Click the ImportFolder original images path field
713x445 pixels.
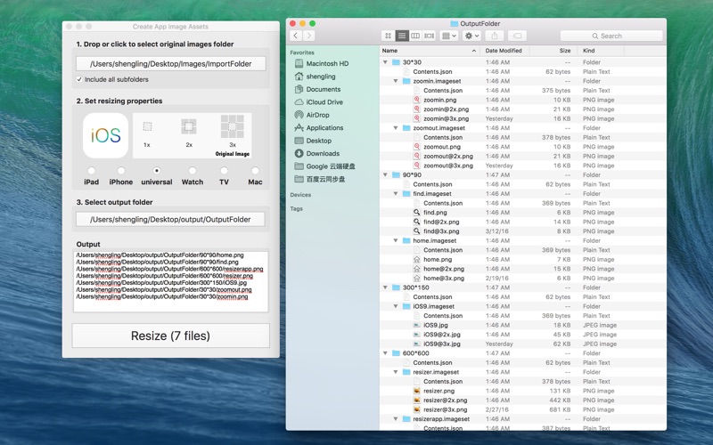point(170,64)
